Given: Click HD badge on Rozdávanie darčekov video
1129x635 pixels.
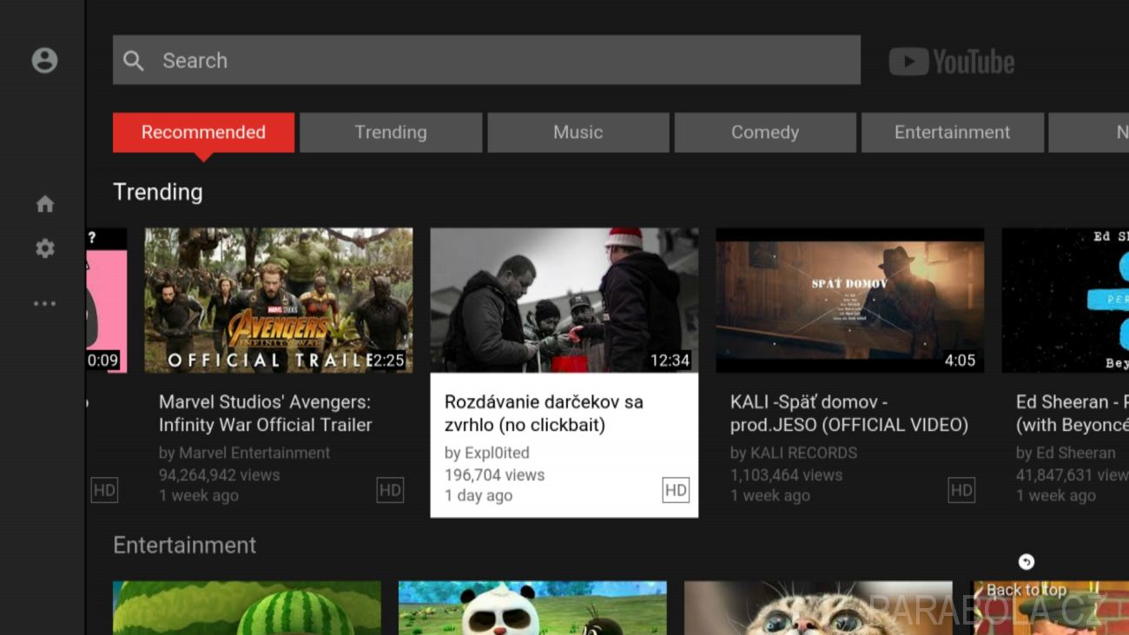Looking at the screenshot, I should click(x=676, y=490).
